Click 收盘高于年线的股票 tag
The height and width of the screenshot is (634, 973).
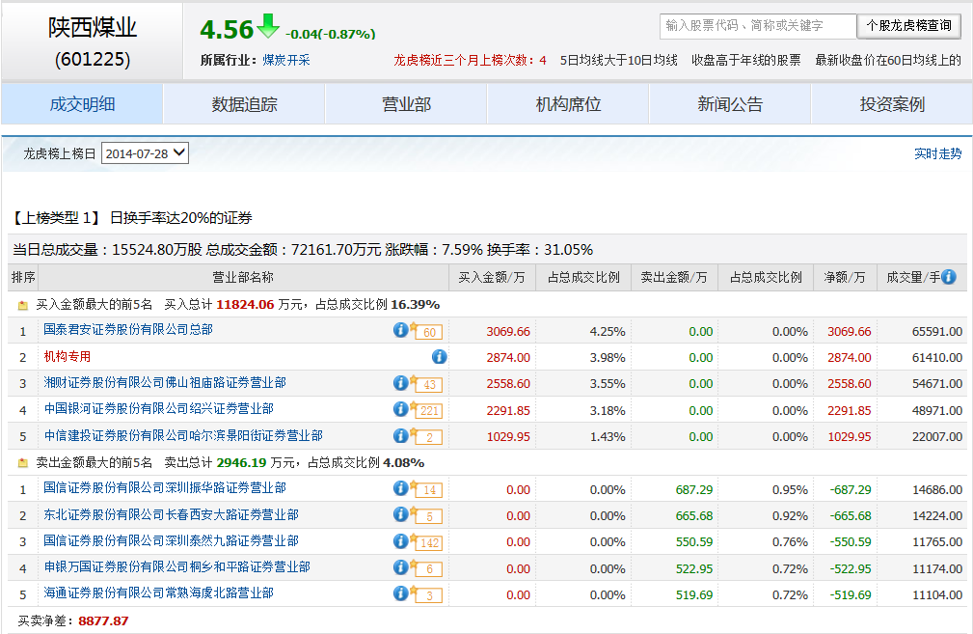(745, 60)
